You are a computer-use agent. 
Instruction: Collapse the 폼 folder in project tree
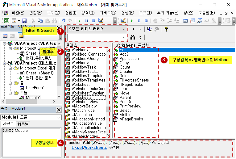tap(10, 83)
